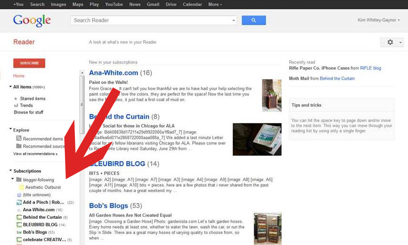
Task: Click the Aesthetic Outburst favicon
Action: pos(21,187)
